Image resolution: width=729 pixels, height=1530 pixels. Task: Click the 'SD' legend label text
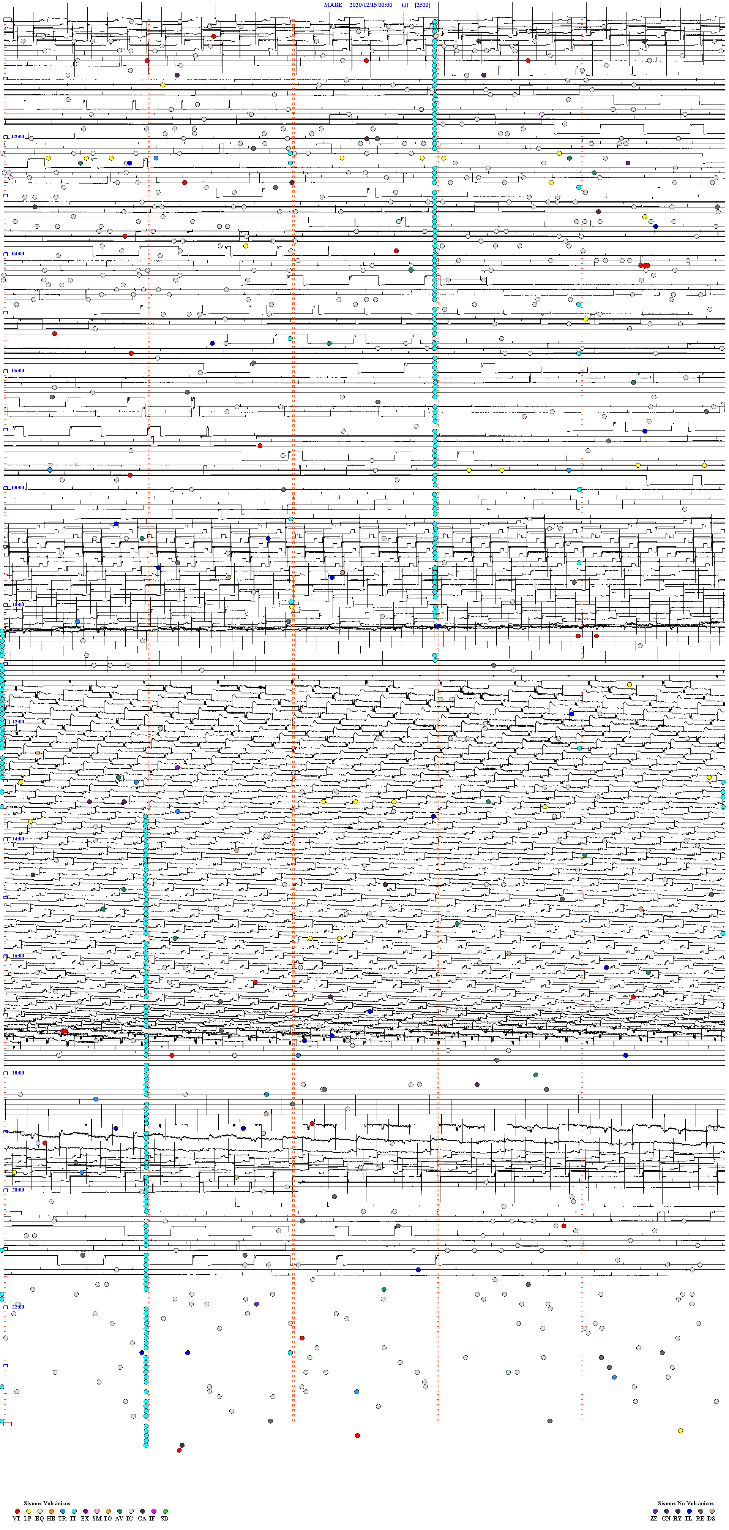[164, 1519]
